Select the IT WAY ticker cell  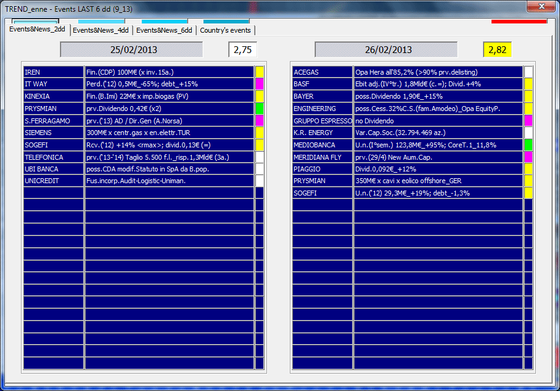[54, 84]
